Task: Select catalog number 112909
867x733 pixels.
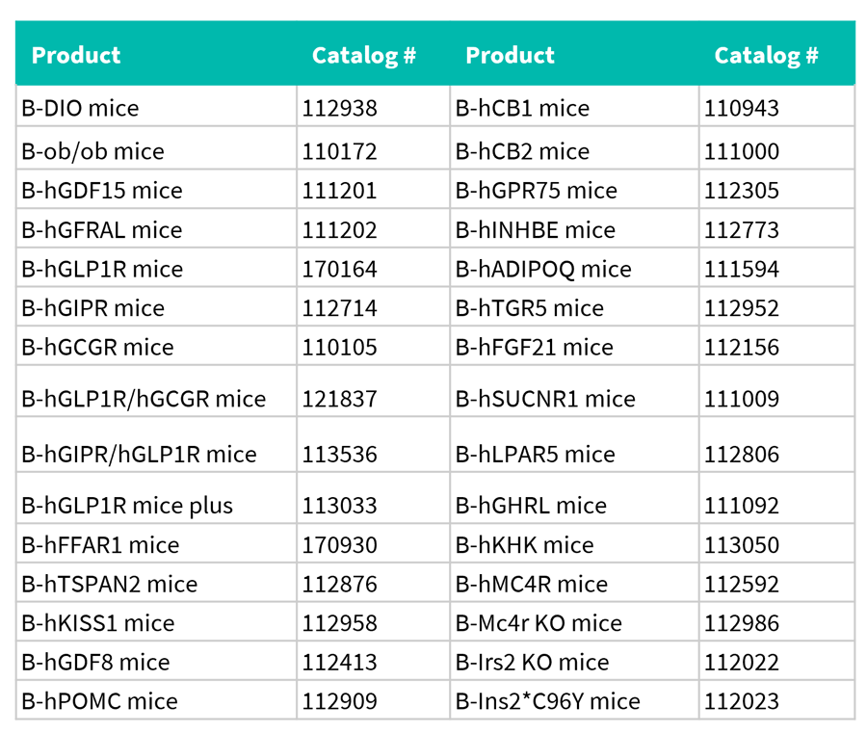Action: tap(339, 701)
